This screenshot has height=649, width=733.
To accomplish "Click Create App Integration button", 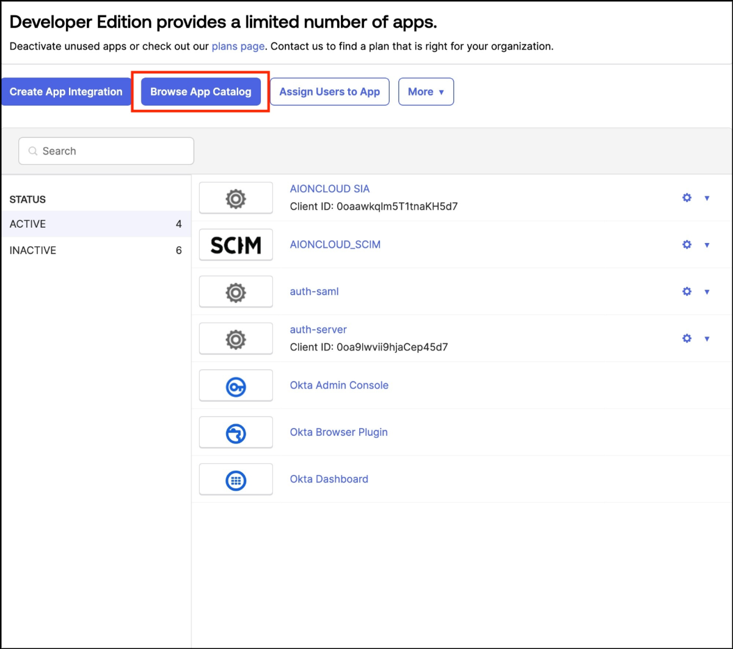I will pos(66,92).
